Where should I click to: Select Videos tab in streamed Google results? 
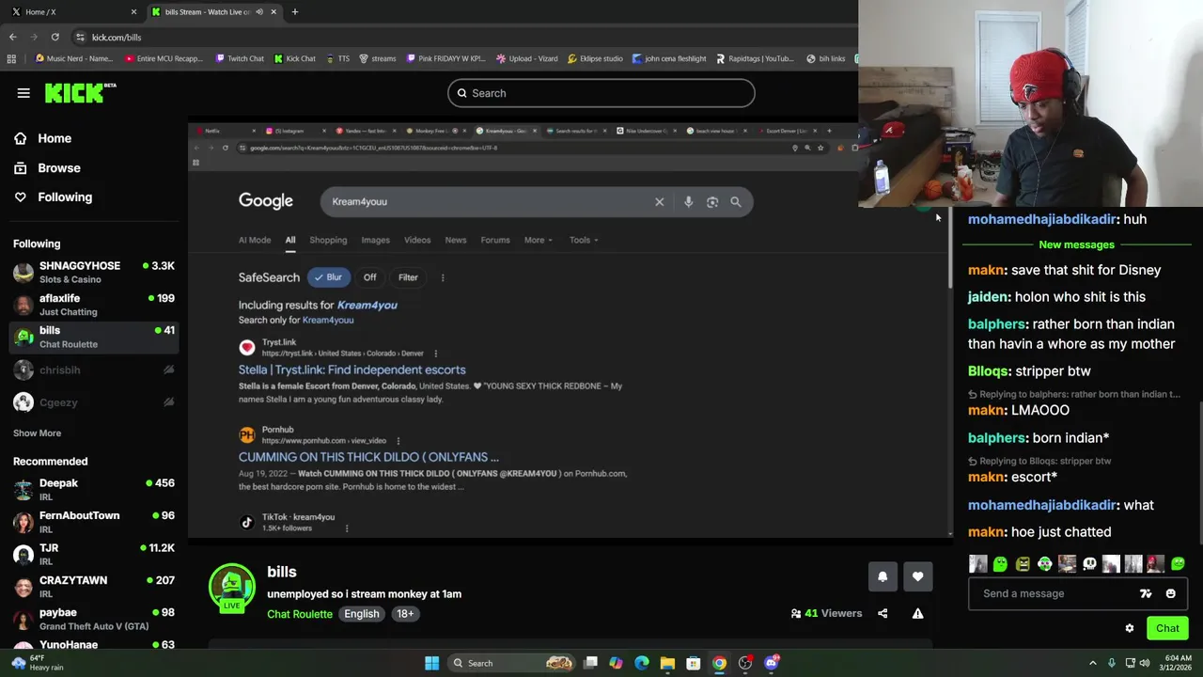point(417,240)
